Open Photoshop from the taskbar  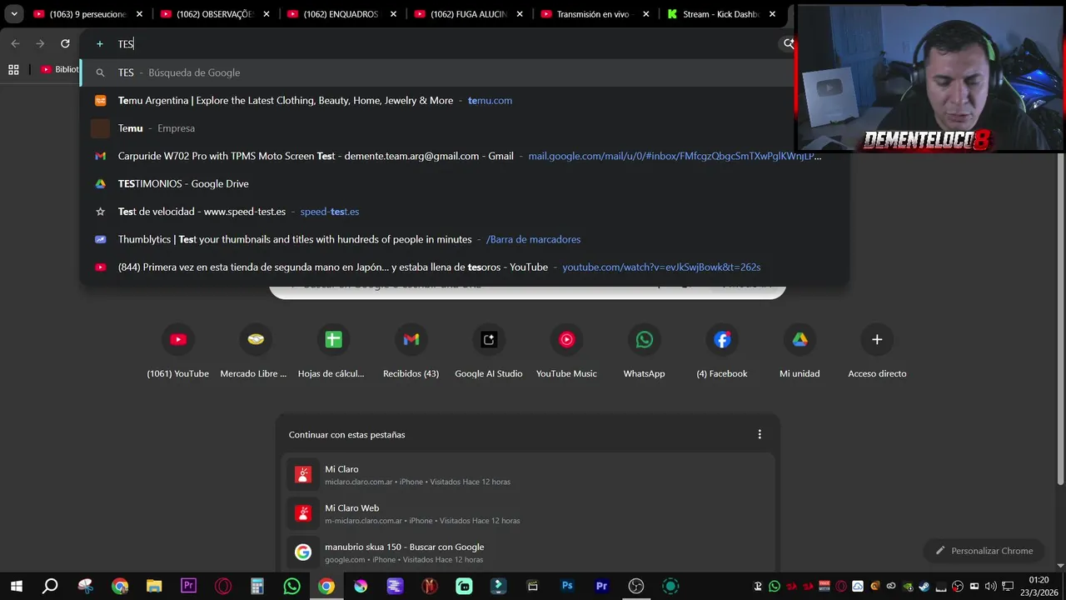[x=567, y=587]
